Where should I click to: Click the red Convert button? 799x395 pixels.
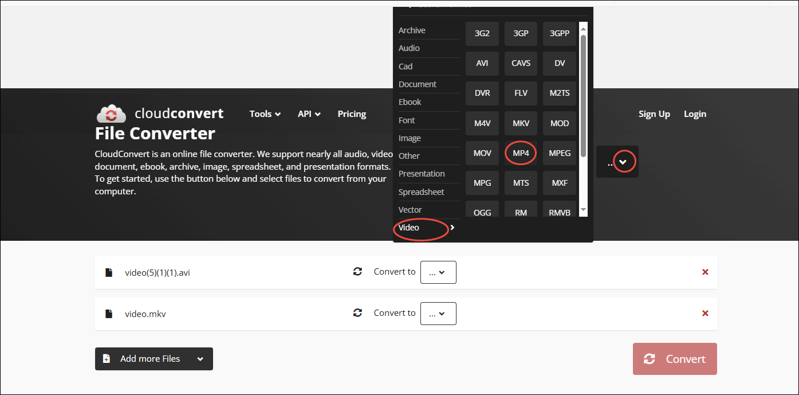tap(675, 359)
